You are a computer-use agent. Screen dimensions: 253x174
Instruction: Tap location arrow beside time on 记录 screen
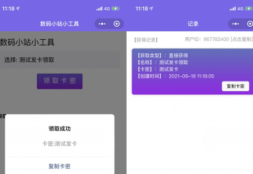point(152,9)
